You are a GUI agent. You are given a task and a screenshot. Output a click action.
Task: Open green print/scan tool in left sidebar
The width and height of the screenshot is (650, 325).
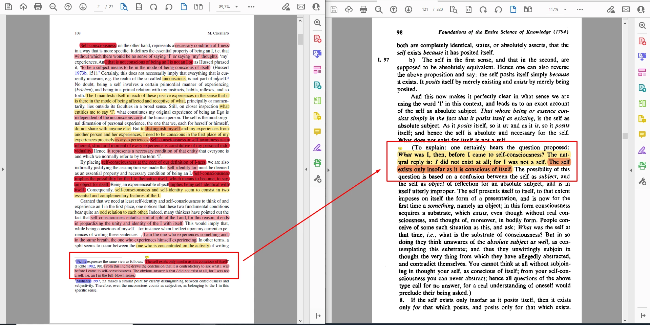tap(317, 163)
